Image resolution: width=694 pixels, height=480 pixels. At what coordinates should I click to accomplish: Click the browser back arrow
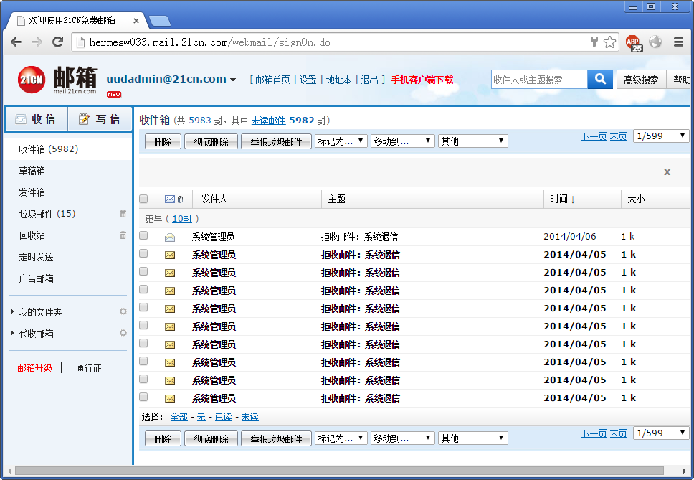click(x=16, y=42)
